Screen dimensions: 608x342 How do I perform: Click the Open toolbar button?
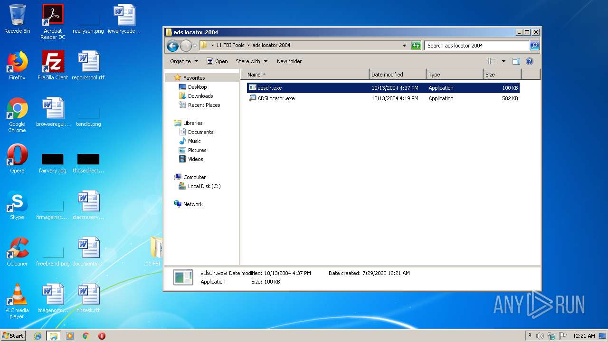tap(217, 61)
